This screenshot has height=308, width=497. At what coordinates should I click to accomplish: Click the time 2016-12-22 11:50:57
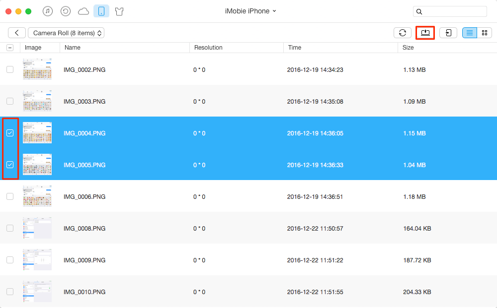[315, 229]
